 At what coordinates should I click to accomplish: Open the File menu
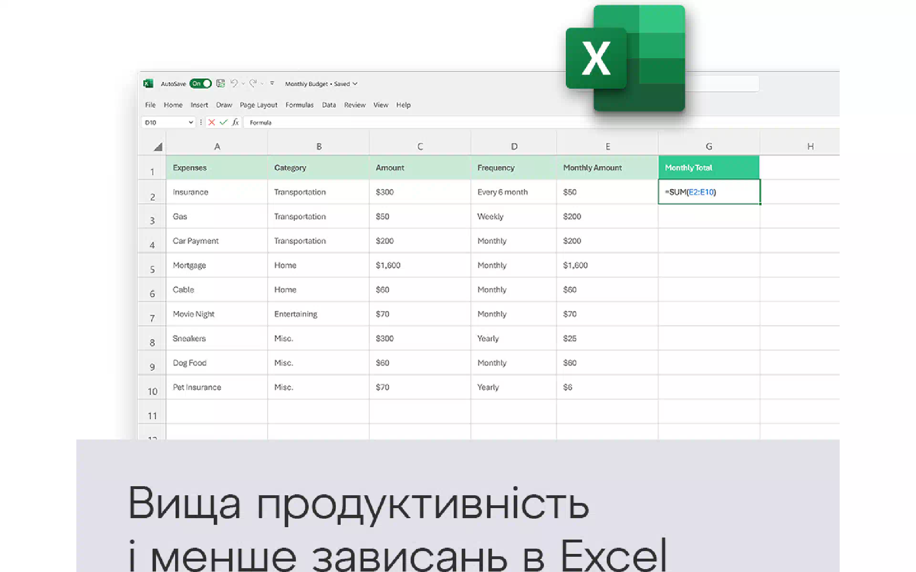pyautogui.click(x=150, y=105)
